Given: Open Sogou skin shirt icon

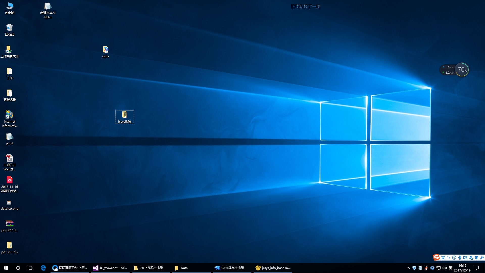Looking at the screenshot, I should (x=476, y=258).
